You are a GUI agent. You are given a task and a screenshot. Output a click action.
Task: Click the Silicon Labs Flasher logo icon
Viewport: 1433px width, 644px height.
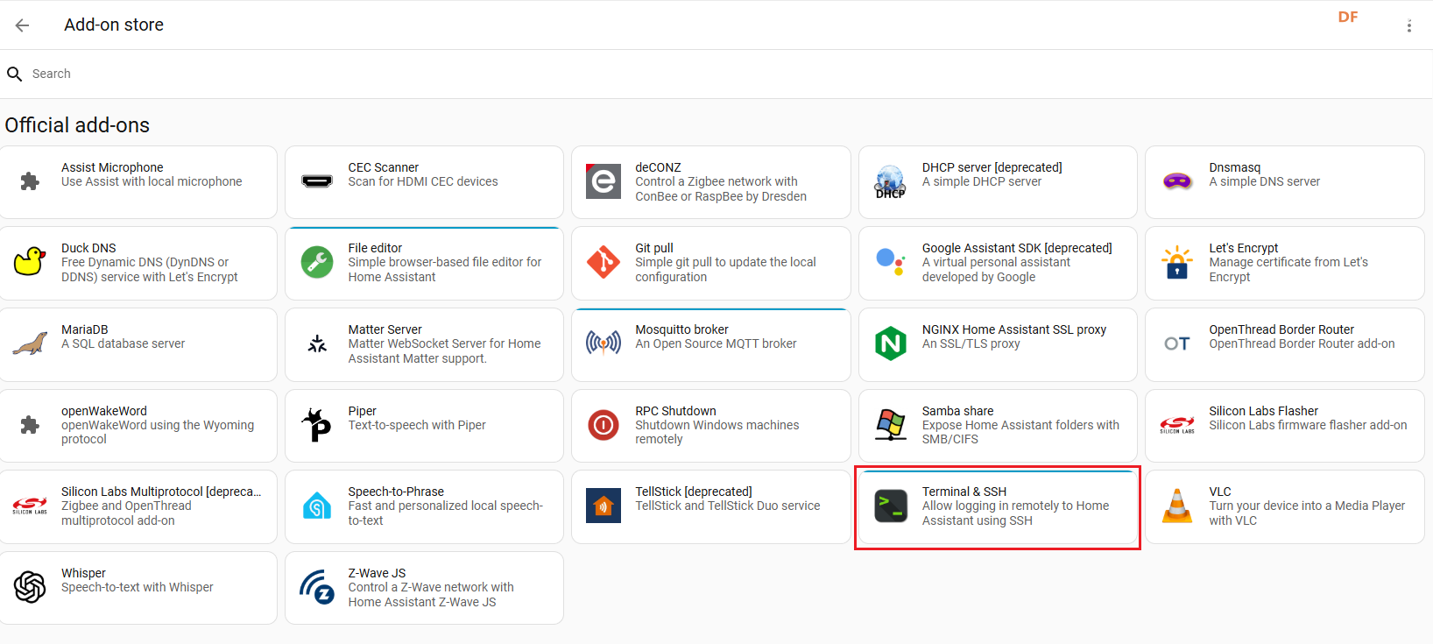(1177, 425)
